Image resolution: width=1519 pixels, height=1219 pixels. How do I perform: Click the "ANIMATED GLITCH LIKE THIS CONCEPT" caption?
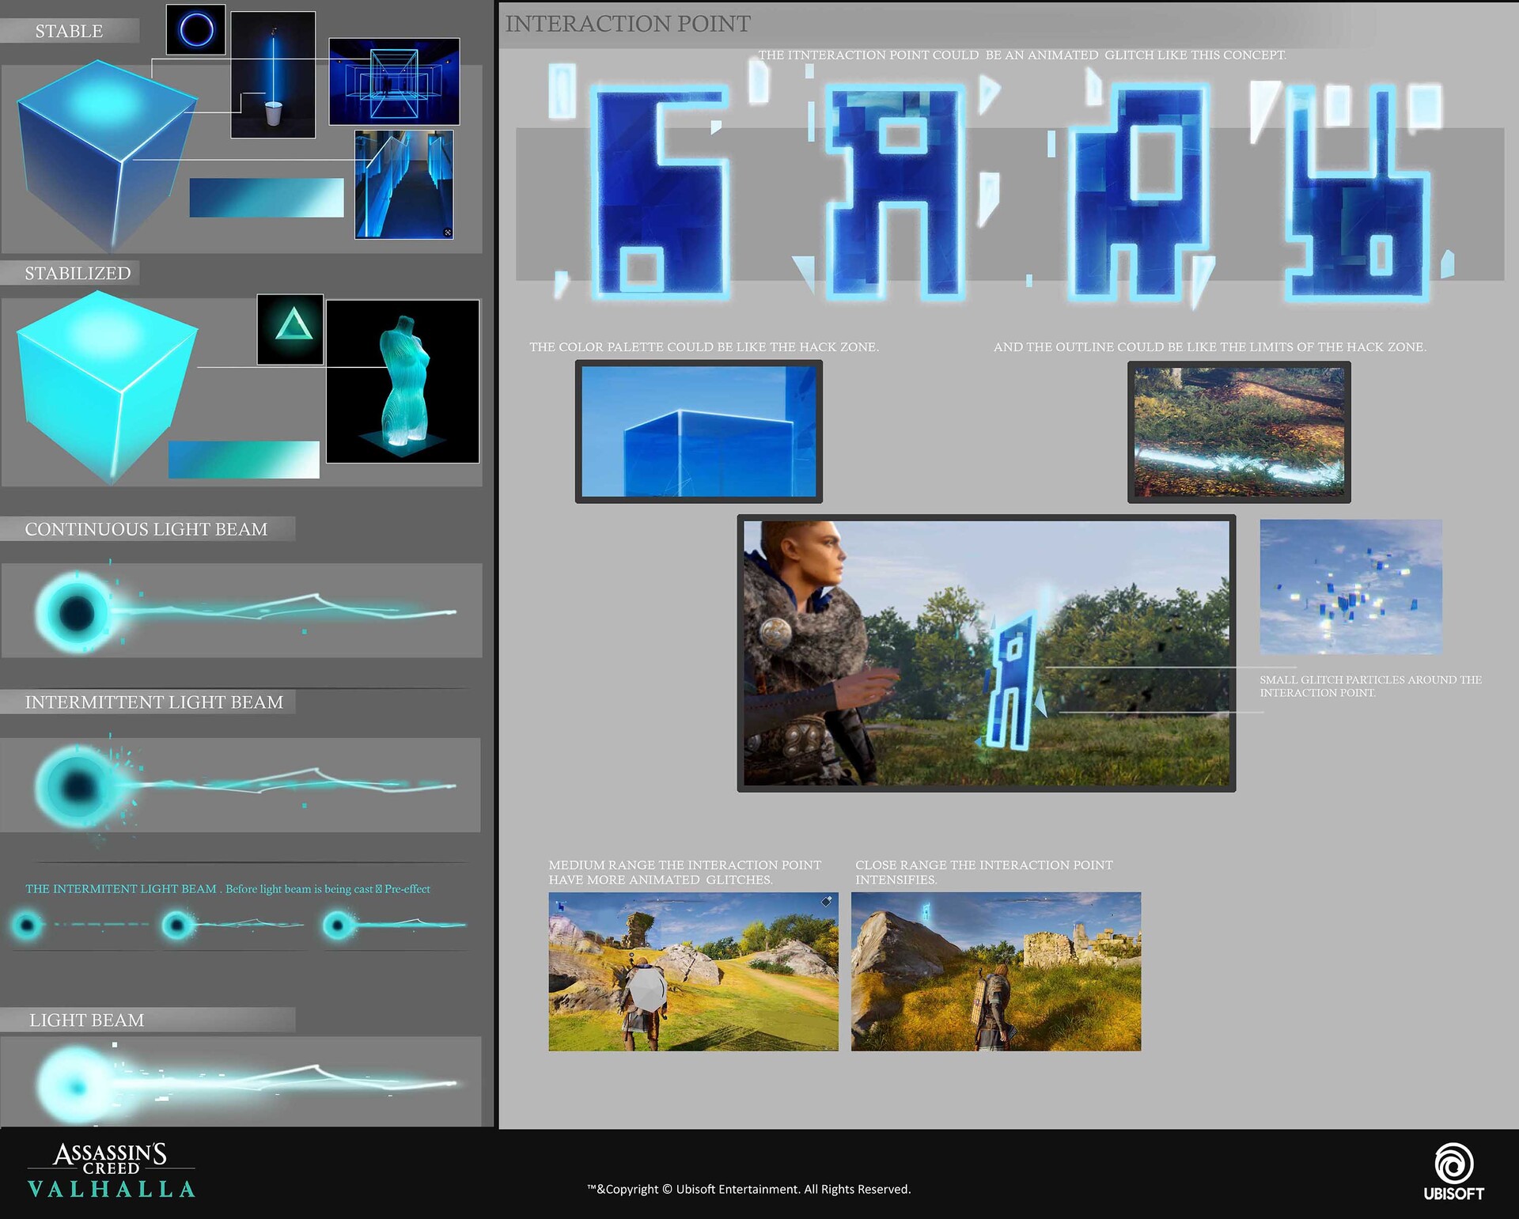click(x=1022, y=55)
